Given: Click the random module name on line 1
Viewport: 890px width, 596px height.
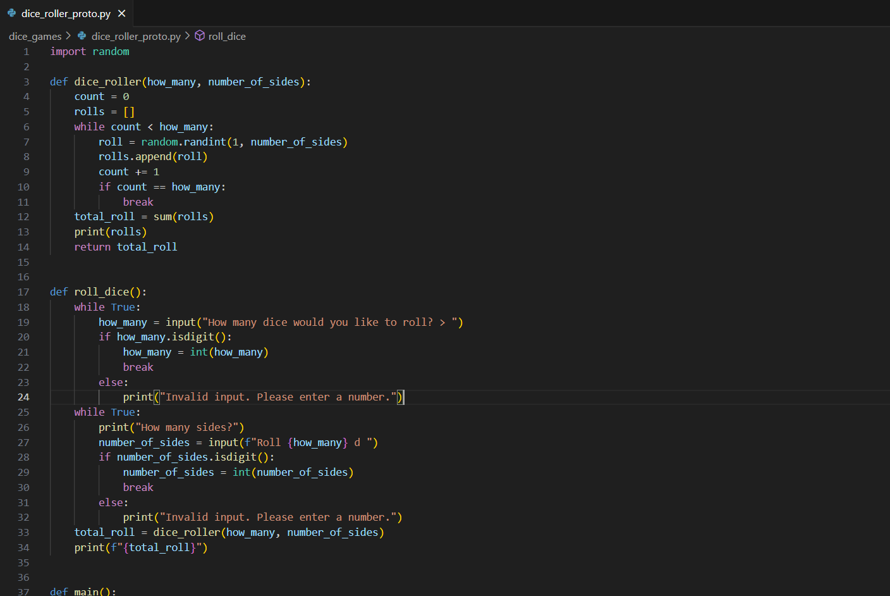Looking at the screenshot, I should (x=111, y=52).
